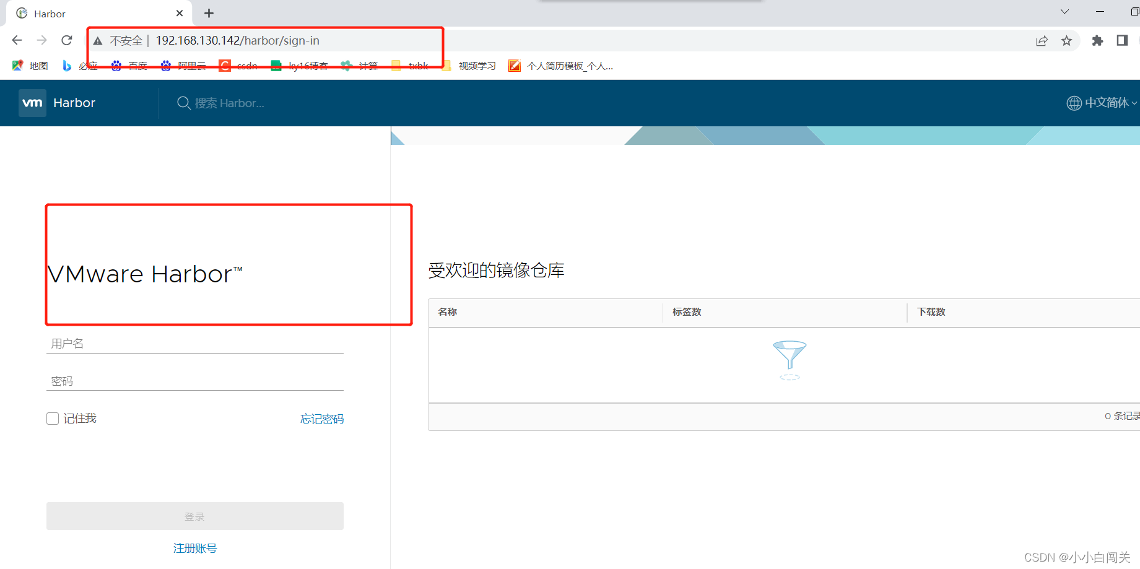Open the browser extensions puzzle icon
This screenshot has width=1140, height=569.
tap(1097, 41)
